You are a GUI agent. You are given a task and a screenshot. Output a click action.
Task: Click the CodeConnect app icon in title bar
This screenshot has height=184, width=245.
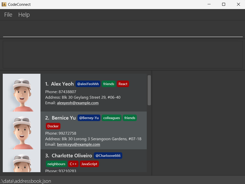(x=4, y=4)
